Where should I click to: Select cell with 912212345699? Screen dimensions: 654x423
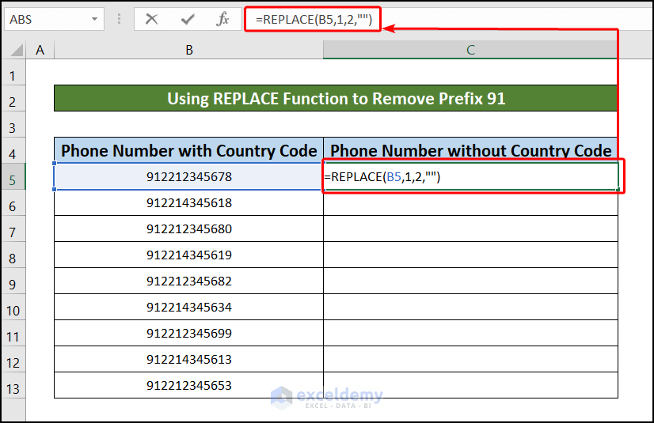click(x=189, y=333)
